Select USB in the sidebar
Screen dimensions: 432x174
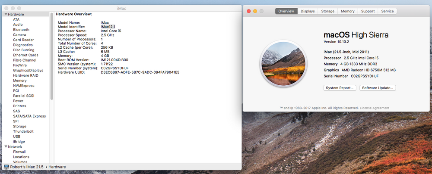[16, 137]
